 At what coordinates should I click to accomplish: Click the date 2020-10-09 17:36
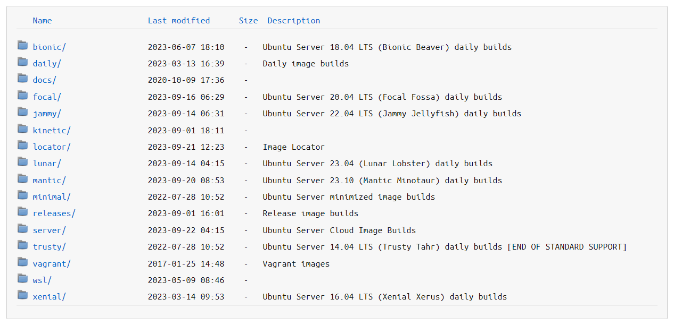click(x=186, y=80)
